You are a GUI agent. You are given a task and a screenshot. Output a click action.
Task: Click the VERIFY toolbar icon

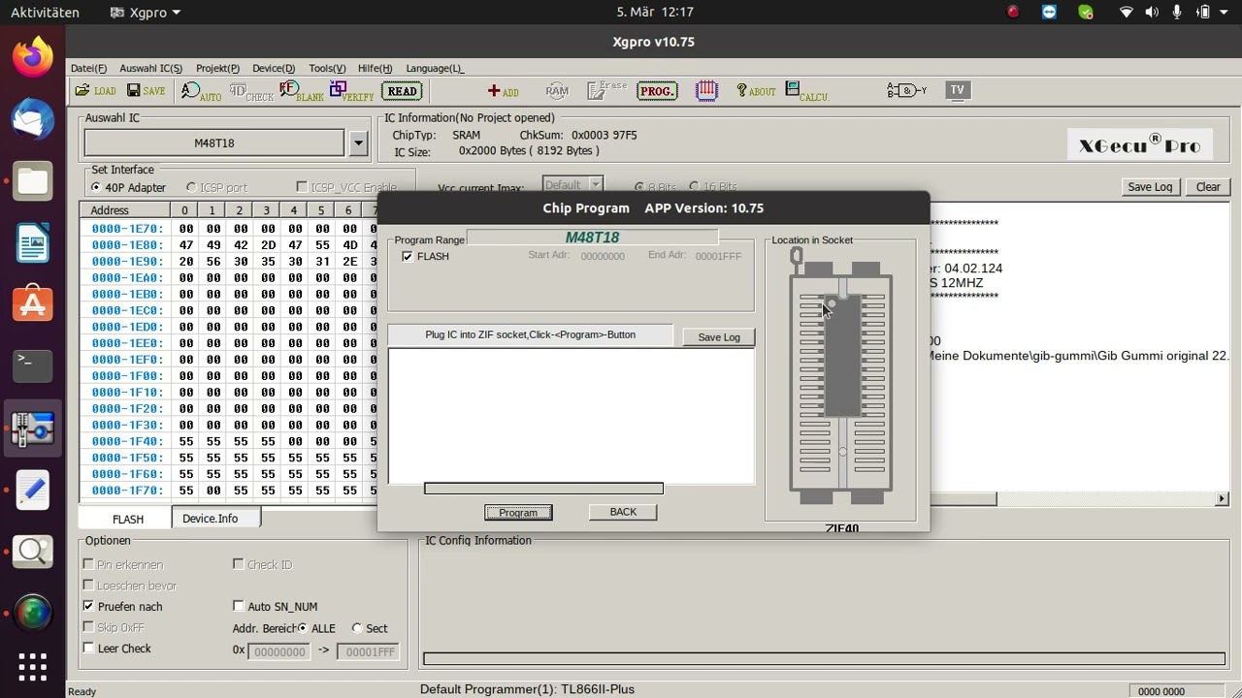351,91
